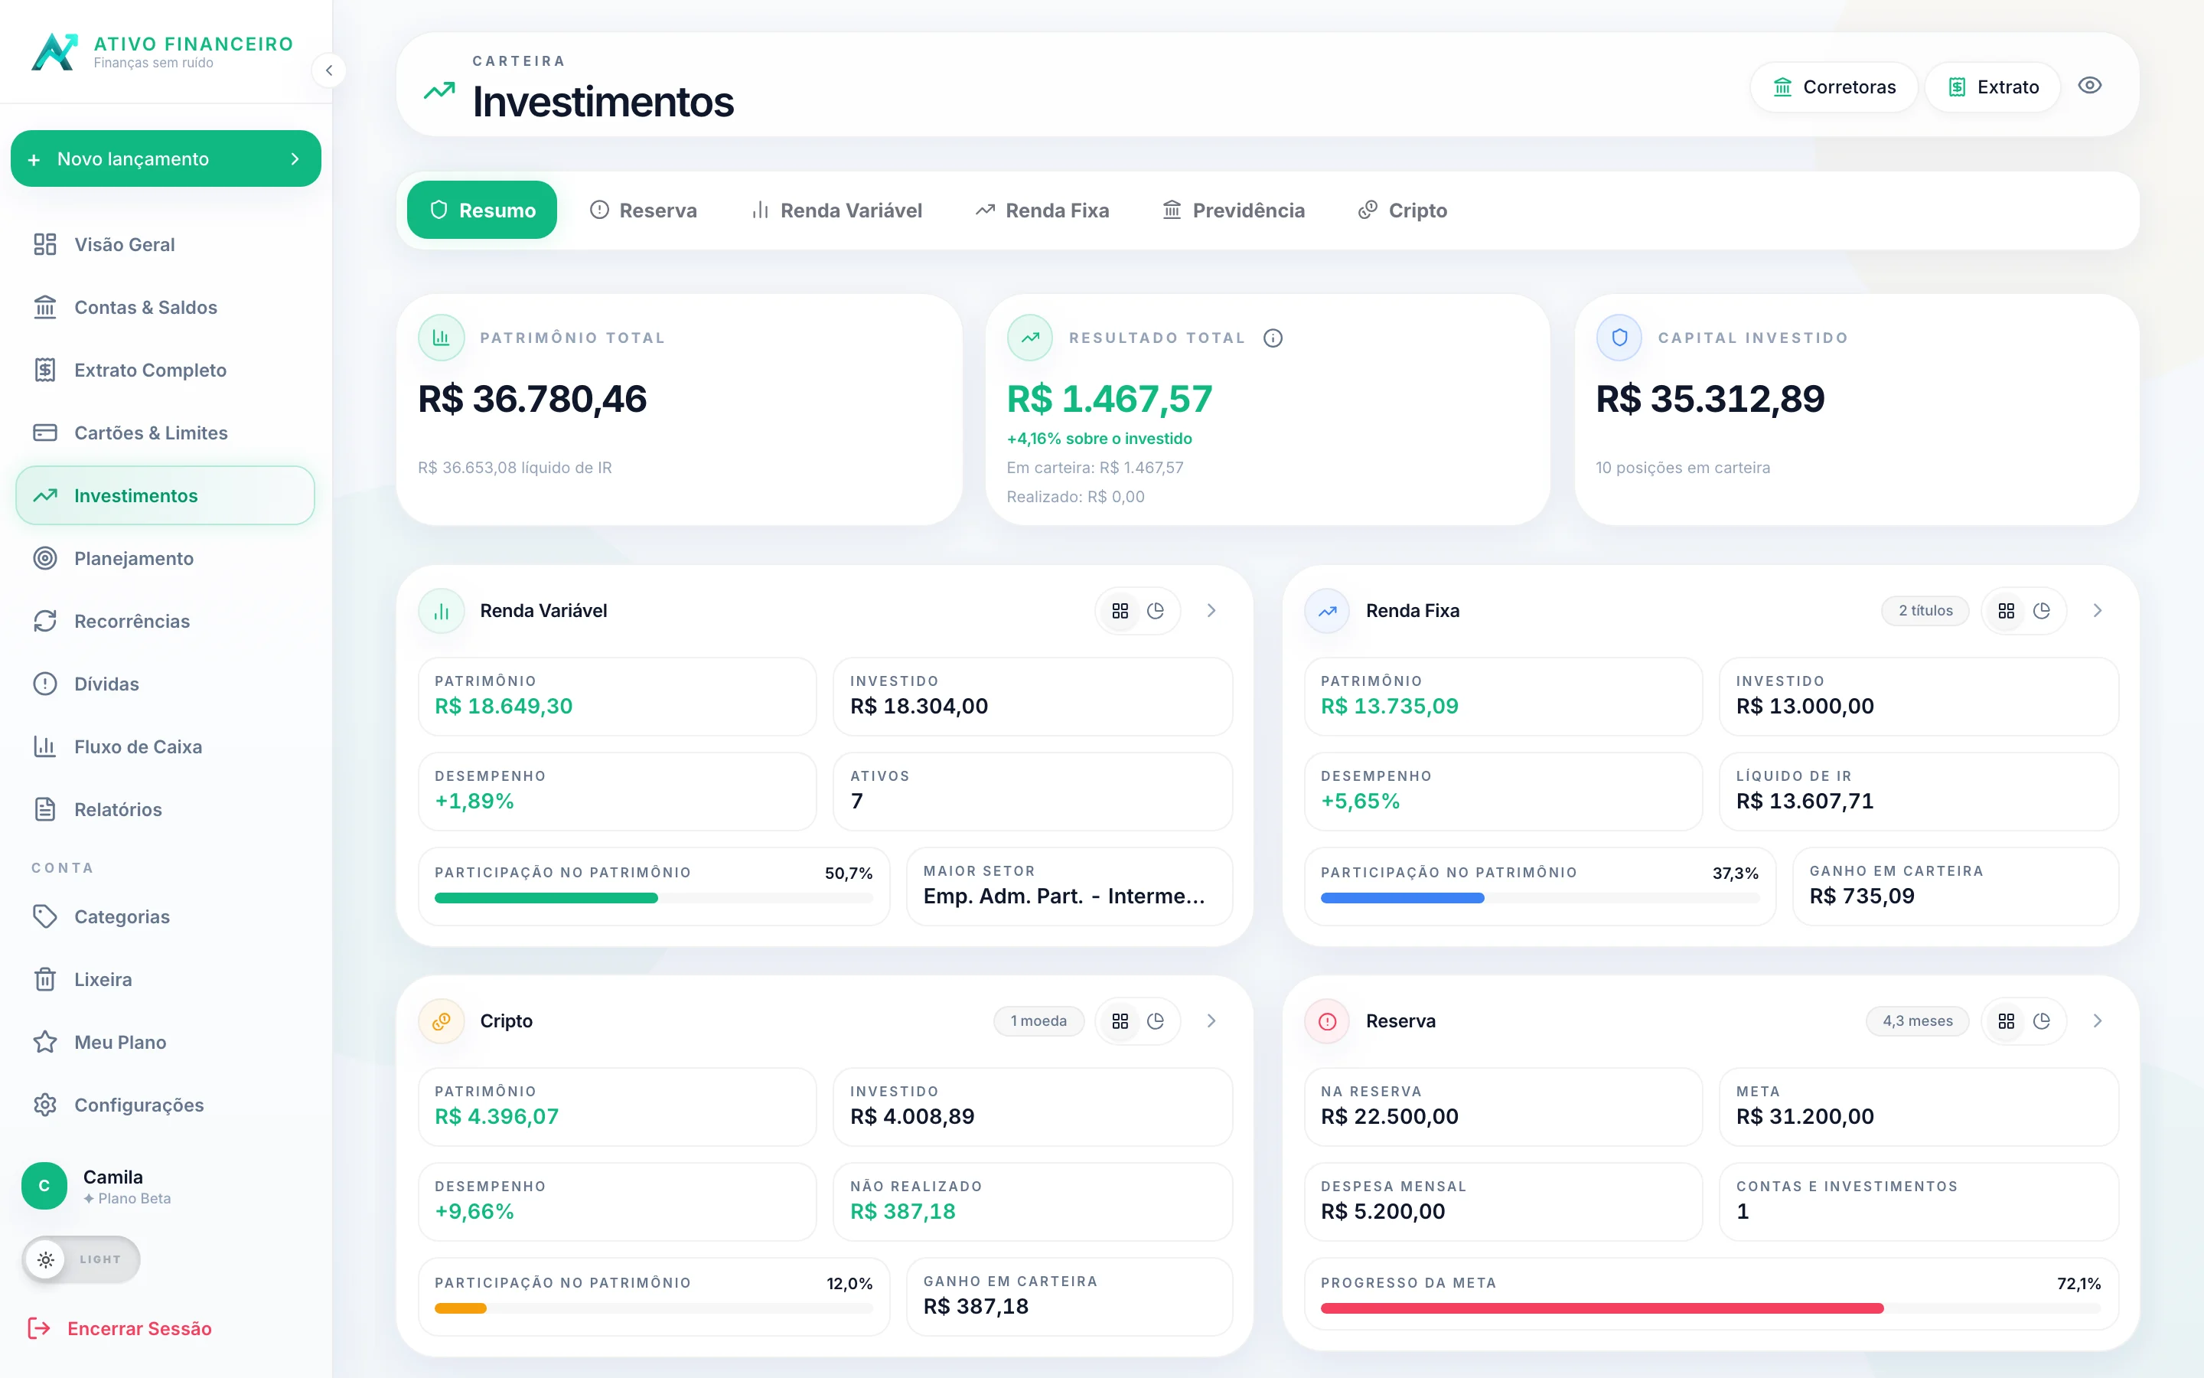The width and height of the screenshot is (2204, 1378).
Task: Click Encerrar Sessão to log out
Action: pyautogui.click(x=119, y=1329)
